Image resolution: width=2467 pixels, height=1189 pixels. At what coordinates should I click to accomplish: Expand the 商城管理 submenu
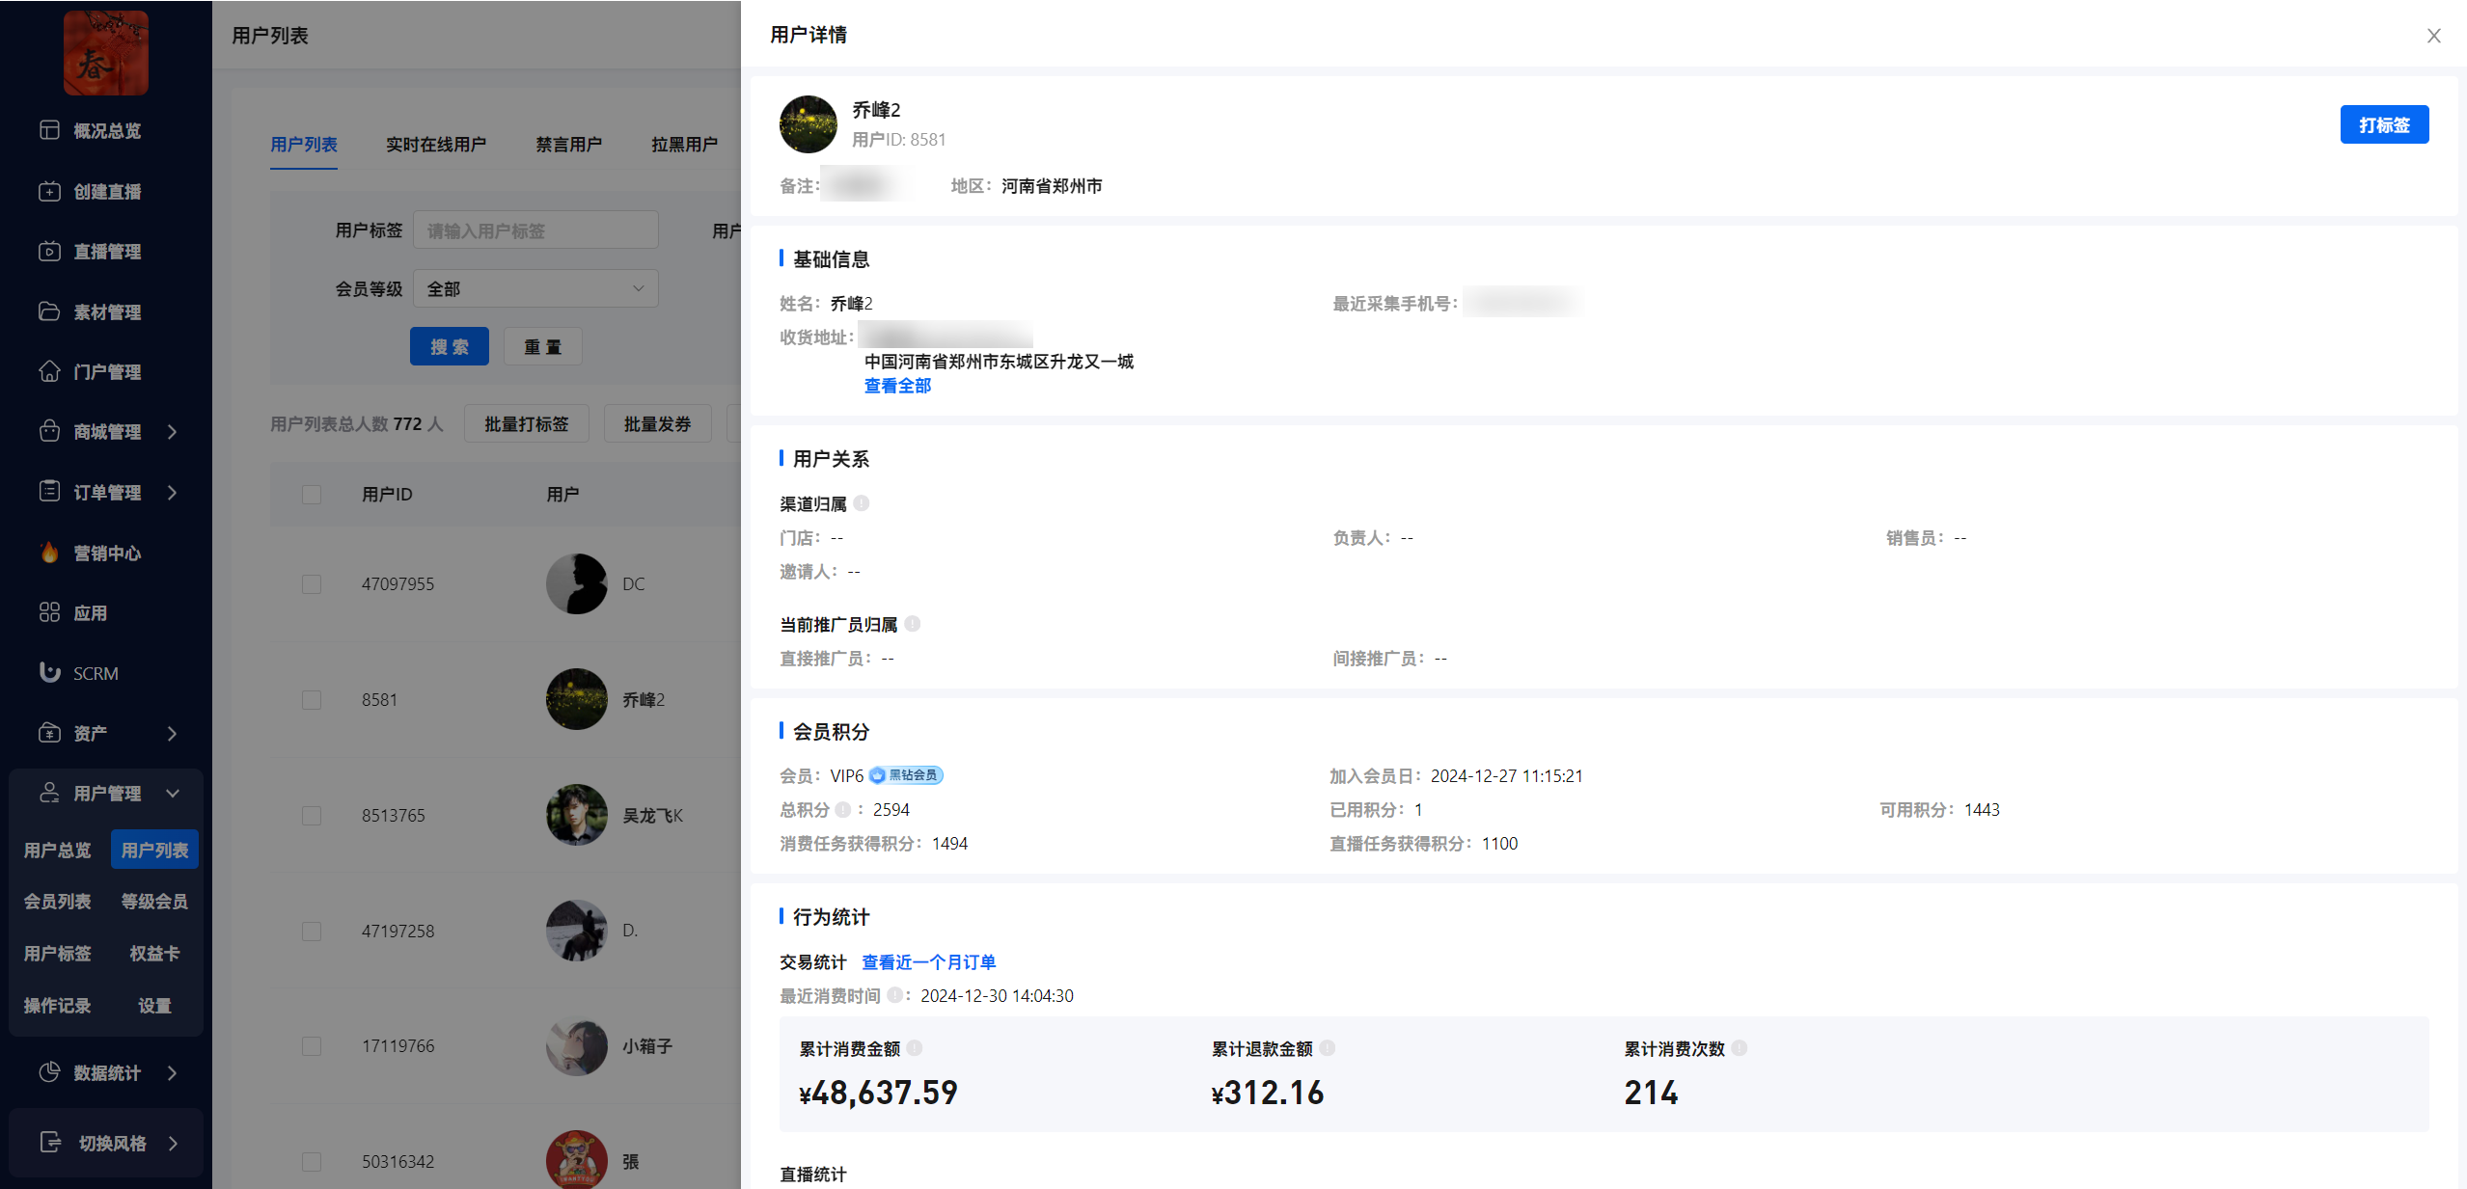click(173, 432)
